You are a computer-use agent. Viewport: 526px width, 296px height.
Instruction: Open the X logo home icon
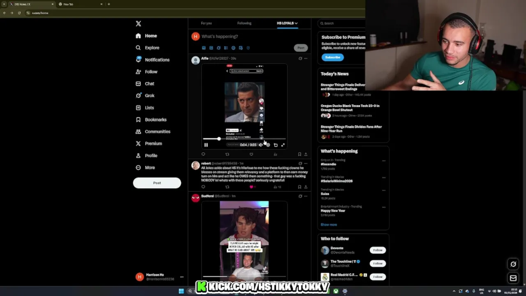[x=138, y=24]
